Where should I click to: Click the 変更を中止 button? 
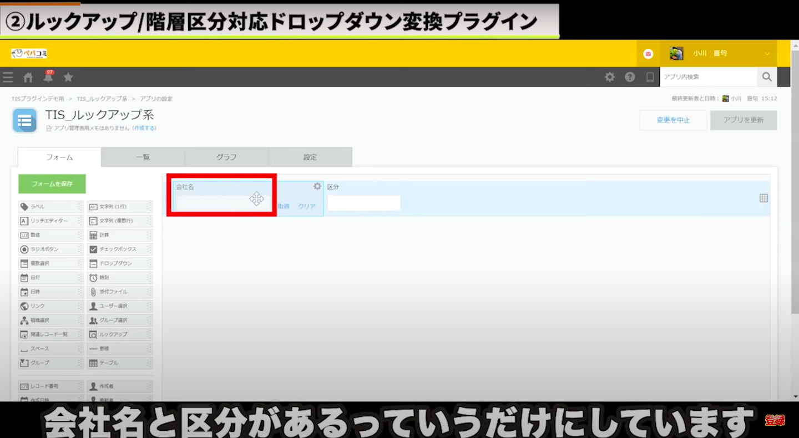point(673,120)
